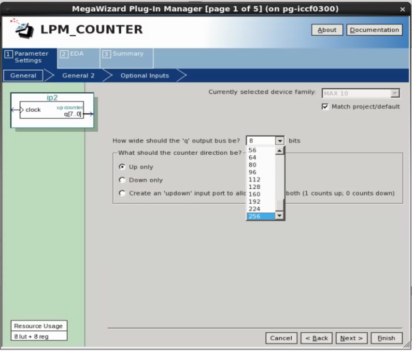Select 192 in the width list
This screenshot has width=412, height=351.
click(x=261, y=202)
